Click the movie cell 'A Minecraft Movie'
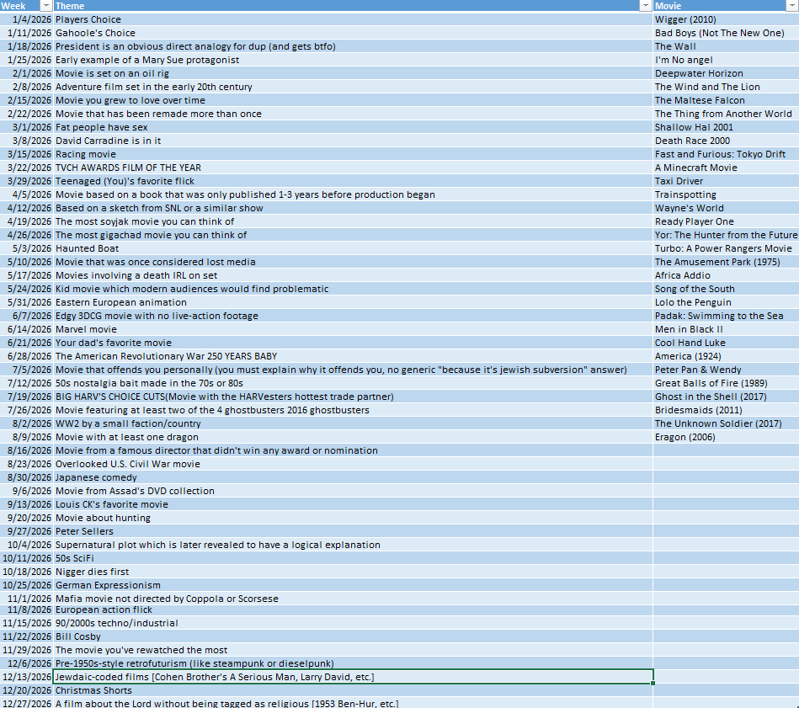The image size is (799, 708). [x=726, y=168]
